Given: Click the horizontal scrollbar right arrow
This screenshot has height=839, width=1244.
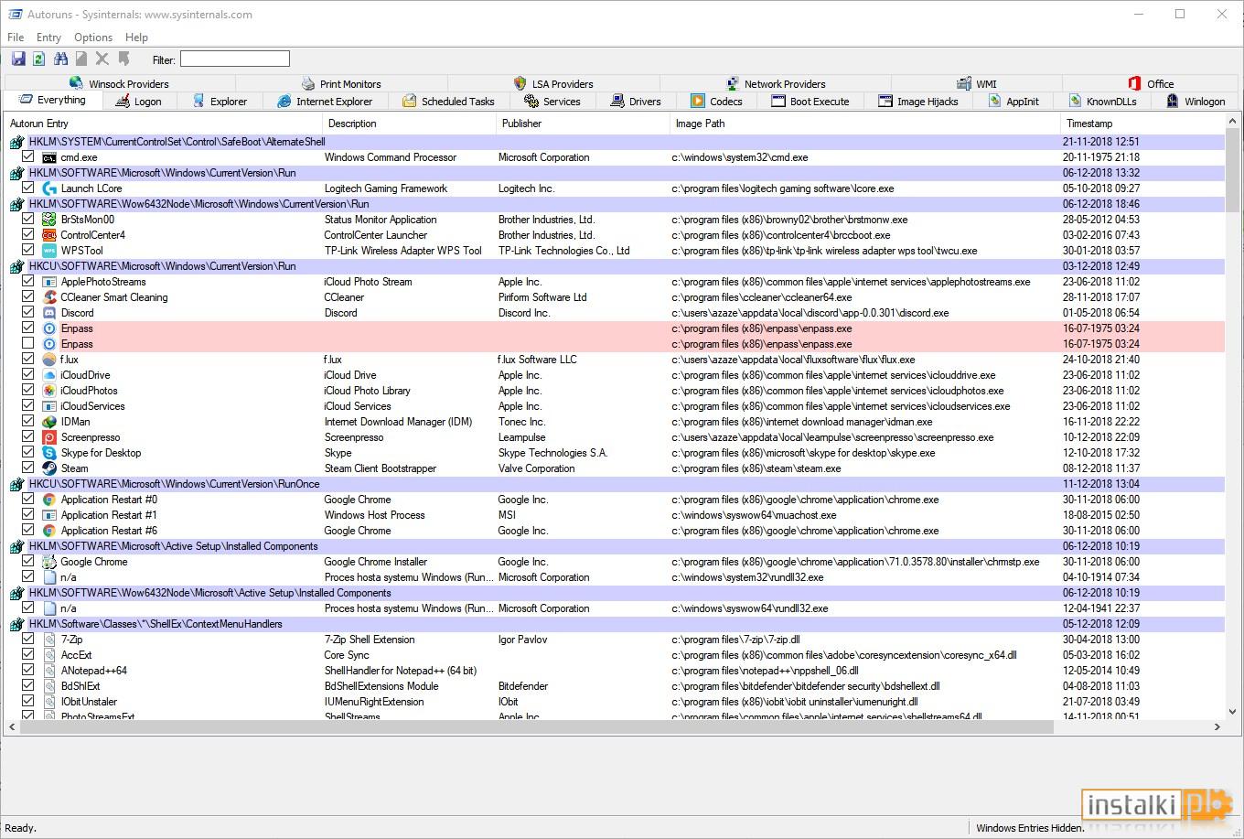Looking at the screenshot, I should coord(1217,726).
